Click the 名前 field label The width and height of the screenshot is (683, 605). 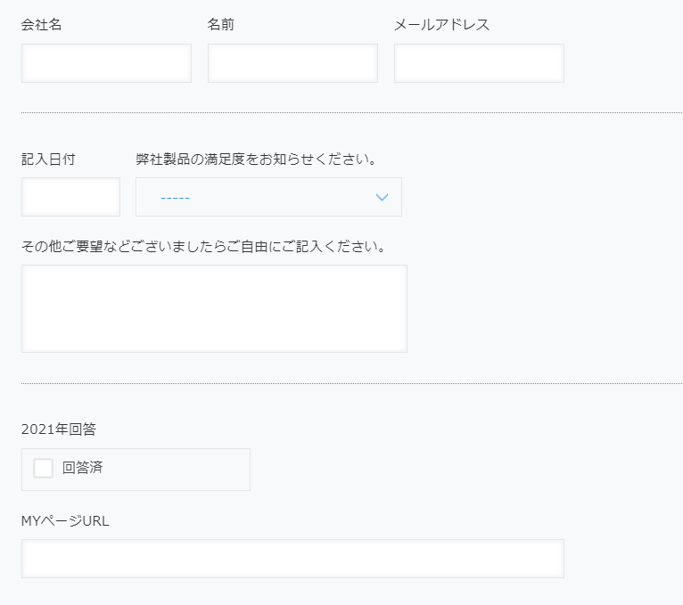[221, 25]
